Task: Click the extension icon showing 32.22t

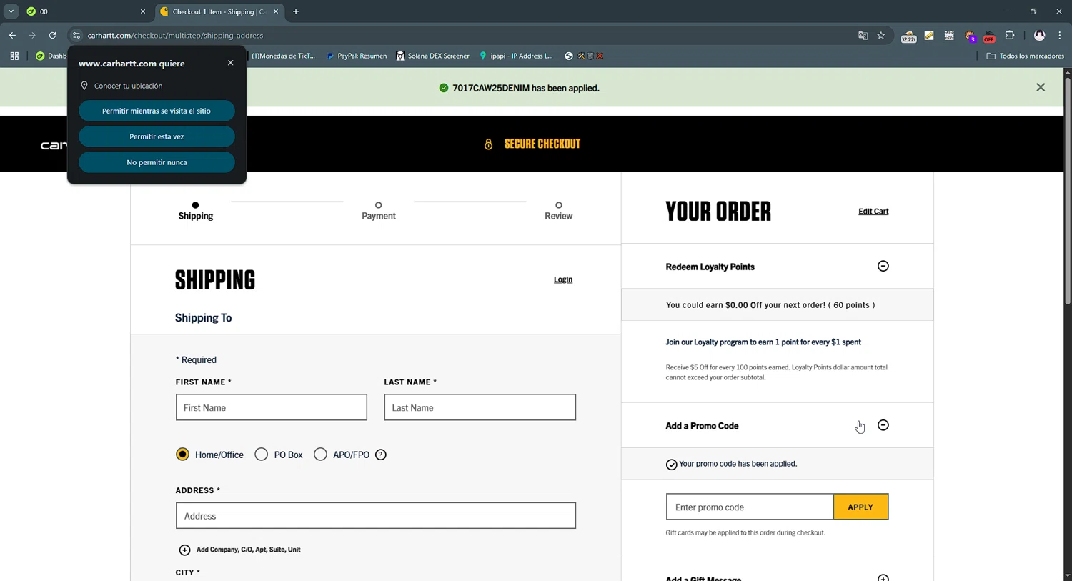Action: [x=908, y=36]
